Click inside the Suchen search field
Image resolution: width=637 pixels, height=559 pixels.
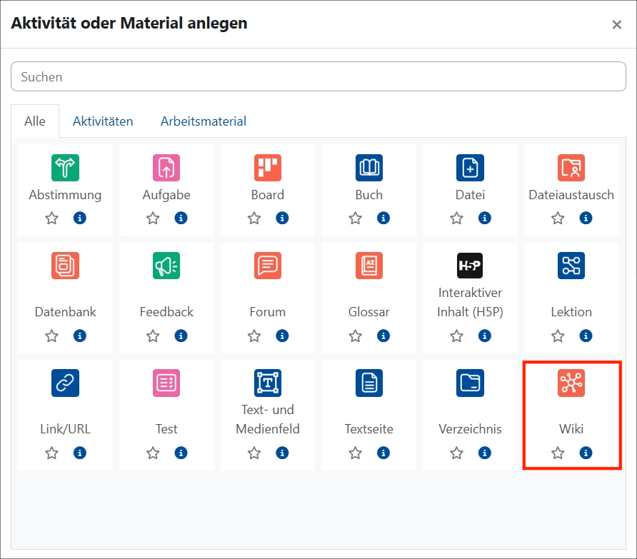pos(318,76)
